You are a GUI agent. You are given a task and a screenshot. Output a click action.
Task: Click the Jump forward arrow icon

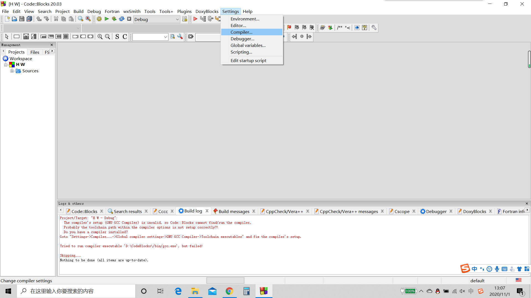coord(309,36)
